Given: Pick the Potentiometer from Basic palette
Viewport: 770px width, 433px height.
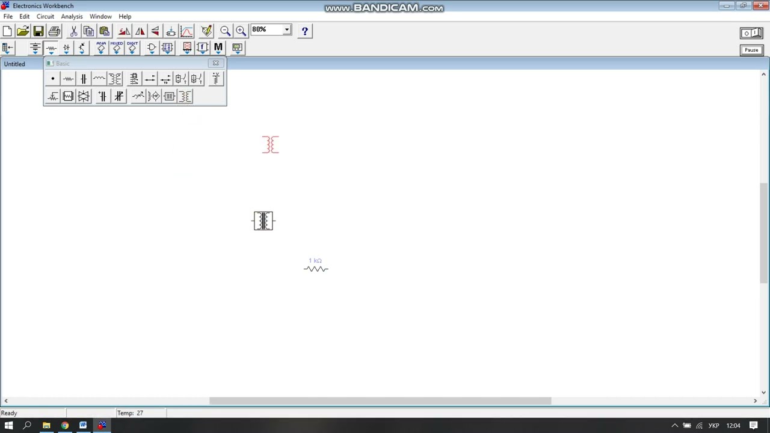Looking at the screenshot, I should click(53, 96).
